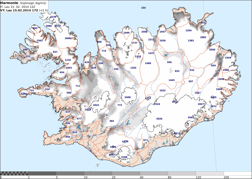Select the snow value 2080
The width and height of the screenshot is (252, 179).
click(x=49, y=26)
